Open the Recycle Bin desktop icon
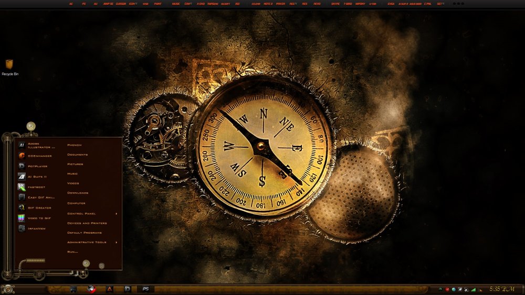The image size is (525, 295). (x=9, y=67)
